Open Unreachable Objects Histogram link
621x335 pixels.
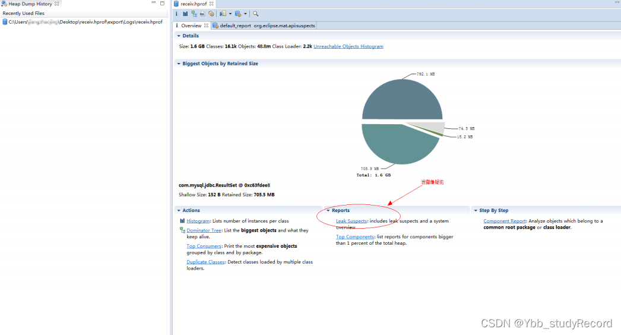[348, 46]
